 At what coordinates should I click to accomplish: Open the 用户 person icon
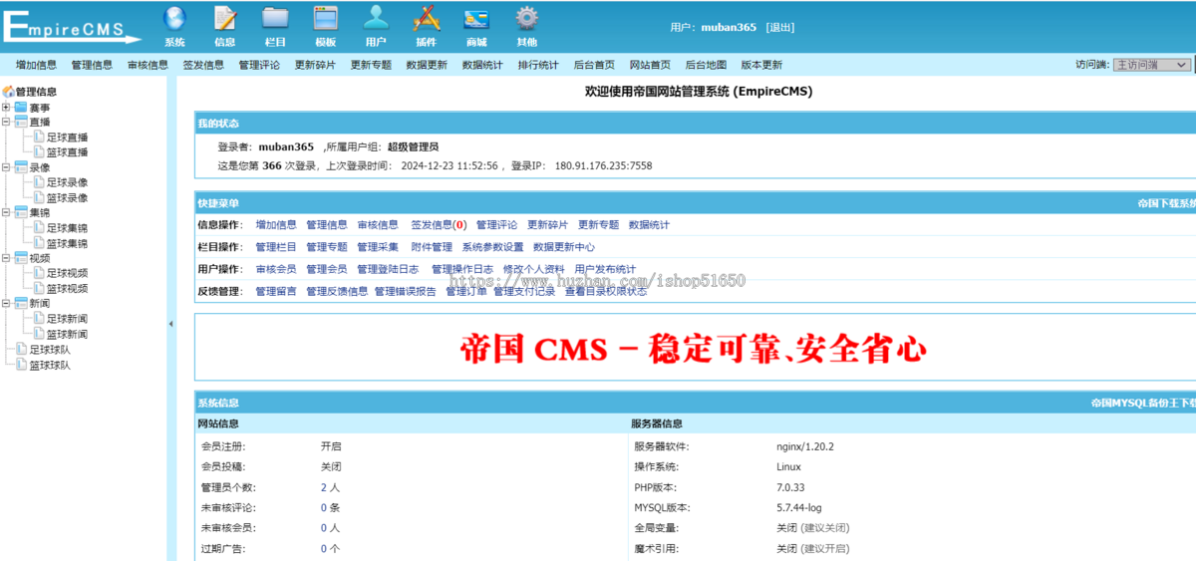point(376,17)
